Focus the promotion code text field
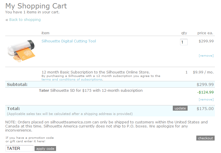The width and height of the screenshot is (221, 153). (19, 148)
